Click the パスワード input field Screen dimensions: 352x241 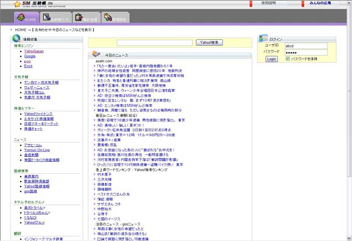coord(305,52)
